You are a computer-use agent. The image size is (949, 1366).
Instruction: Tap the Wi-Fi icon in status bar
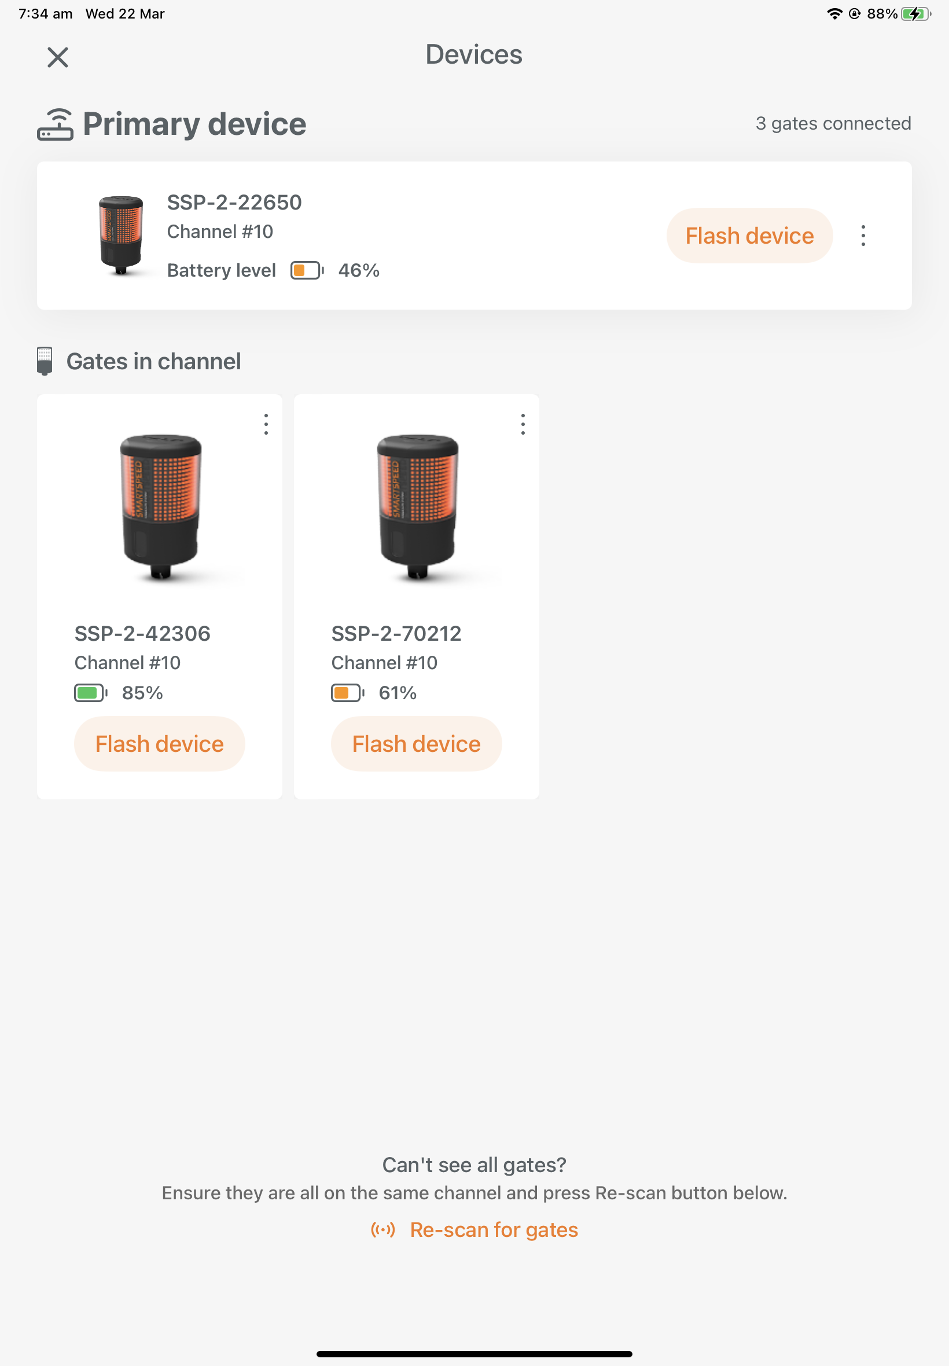(x=834, y=14)
